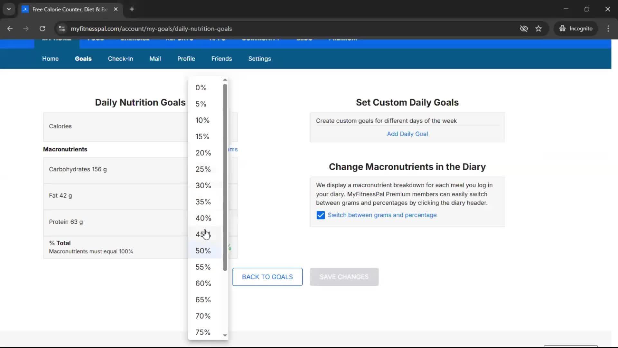Toggle Switch between grams and percentage checkbox

[321, 215]
